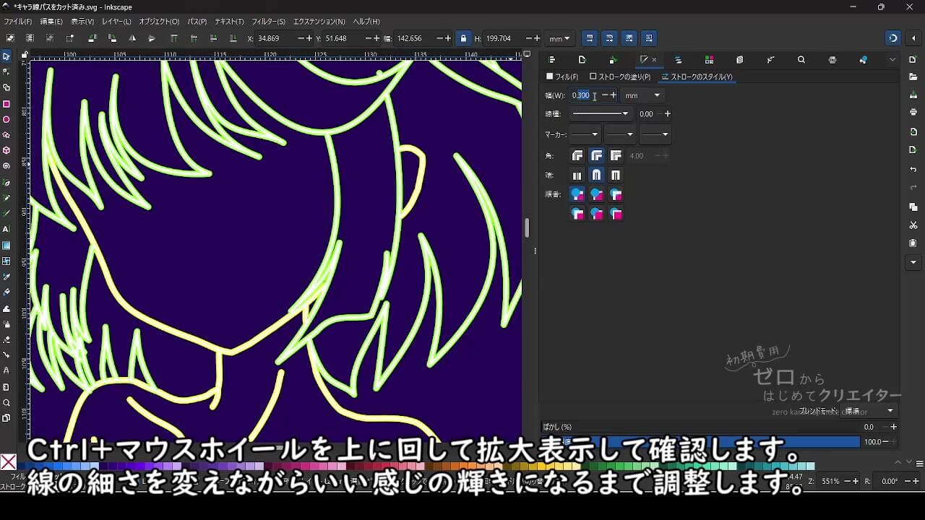Open stroke width unit dropdown
This screenshot has height=520, width=925.
tap(642, 95)
